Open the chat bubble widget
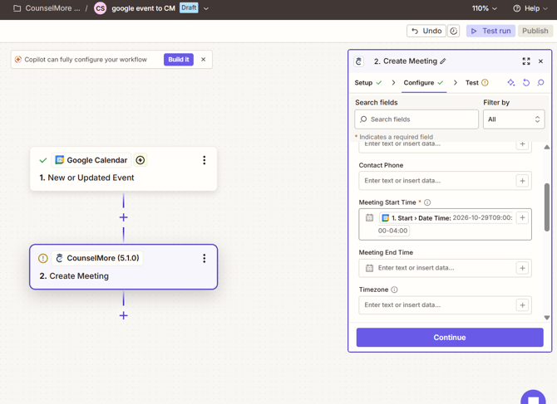Viewport: 557px width, 404px height. (533, 397)
